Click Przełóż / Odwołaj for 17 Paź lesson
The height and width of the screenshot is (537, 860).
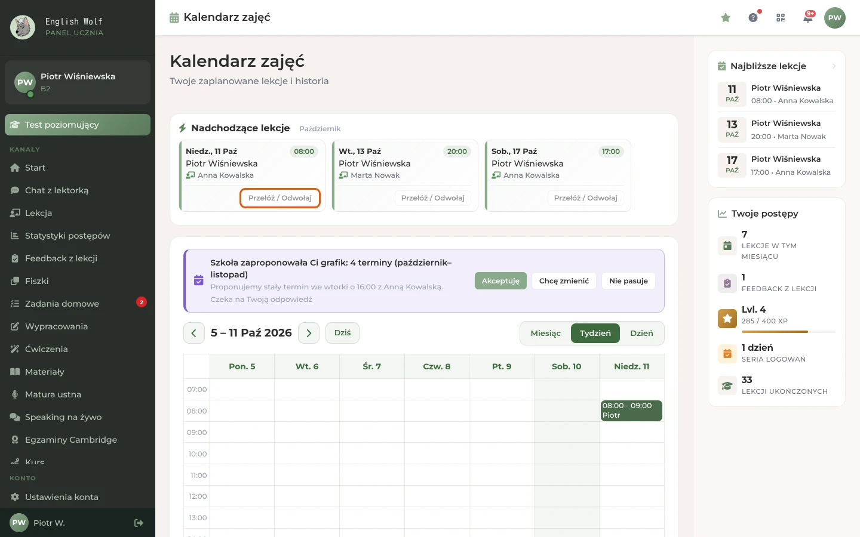coord(586,198)
